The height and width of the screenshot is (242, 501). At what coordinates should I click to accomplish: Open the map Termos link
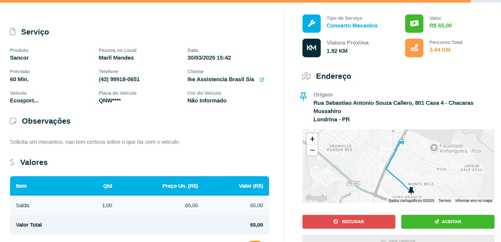[x=444, y=201]
